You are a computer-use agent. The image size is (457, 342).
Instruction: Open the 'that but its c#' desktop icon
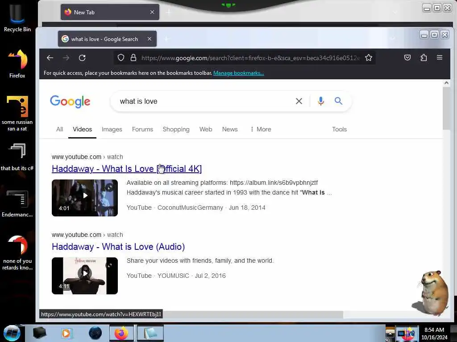click(17, 157)
